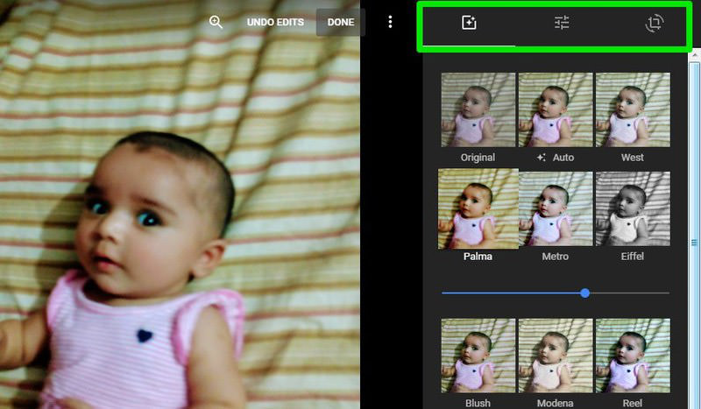Open the three-dot more options menu
701x409 pixels.
pyautogui.click(x=390, y=22)
